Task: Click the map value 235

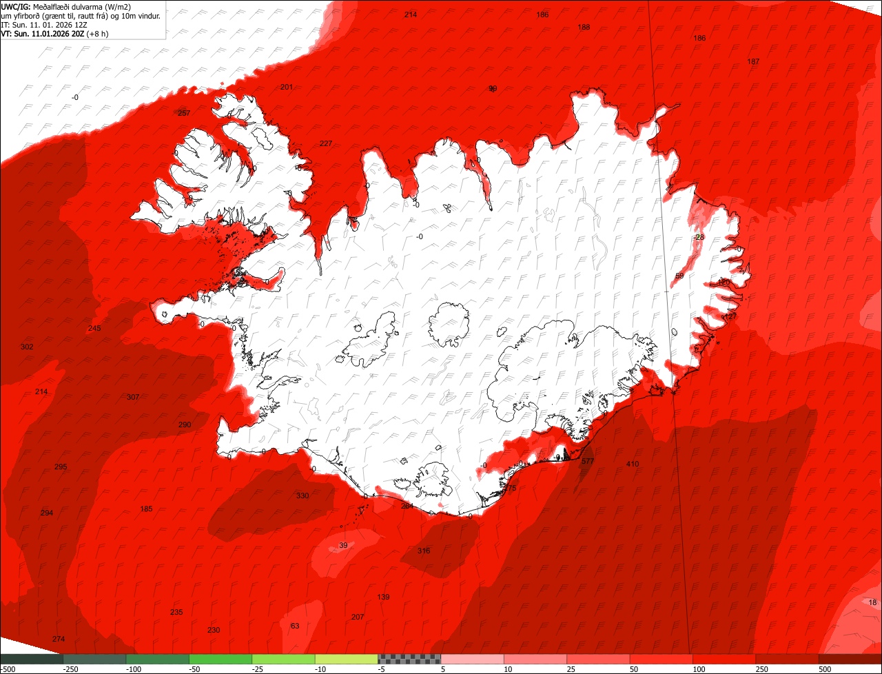Action: 176,612
